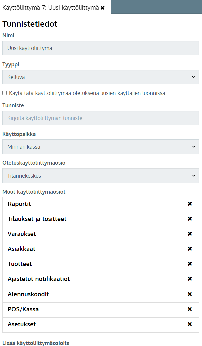
Task: Click the Nimi input field
Action: [101, 48]
